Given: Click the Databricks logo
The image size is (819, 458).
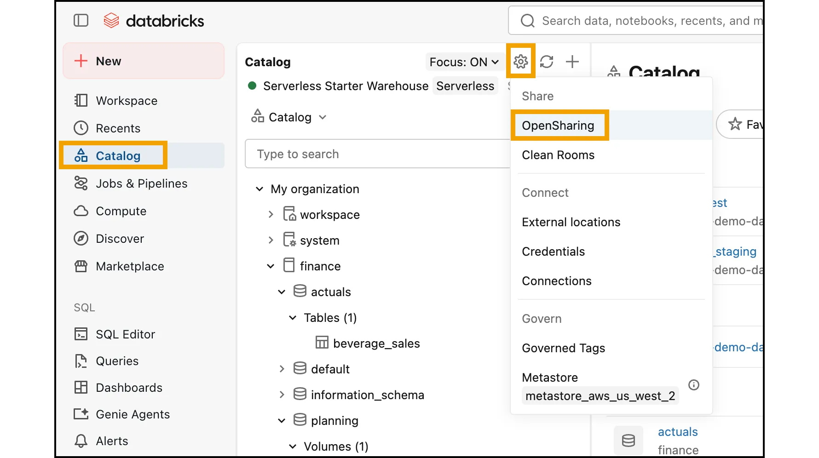Looking at the screenshot, I should 154,21.
